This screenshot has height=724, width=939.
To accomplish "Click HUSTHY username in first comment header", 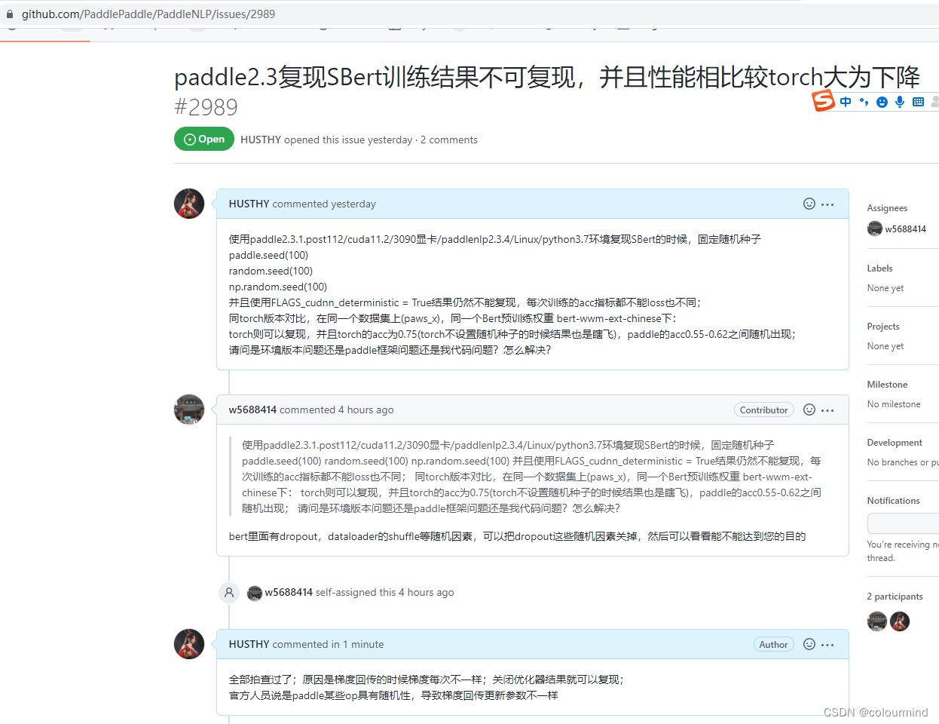I will click(x=249, y=204).
